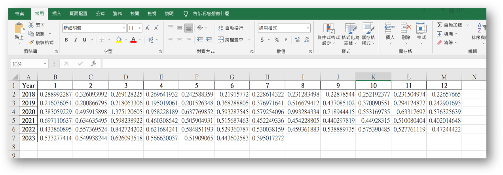Open the Clear (清除) menu
The image size is (503, 175).
click(x=447, y=42)
